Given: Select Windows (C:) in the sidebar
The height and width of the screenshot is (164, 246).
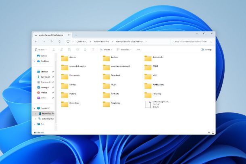Looking at the screenshot, I should pyautogui.click(x=46, y=119).
